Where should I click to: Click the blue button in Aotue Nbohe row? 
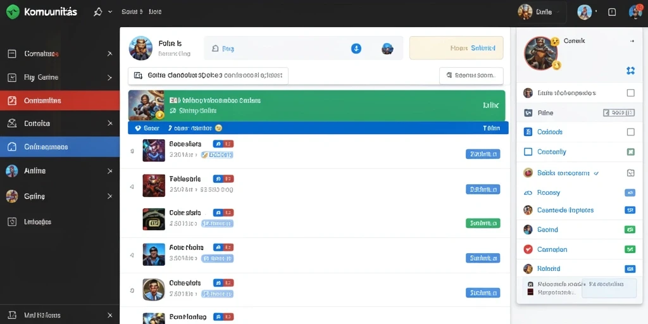pyautogui.click(x=483, y=258)
